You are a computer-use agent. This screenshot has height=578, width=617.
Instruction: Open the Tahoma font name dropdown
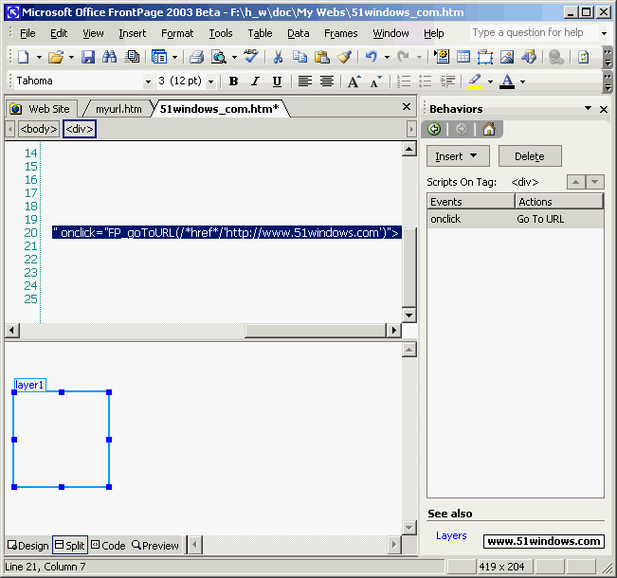[x=148, y=81]
